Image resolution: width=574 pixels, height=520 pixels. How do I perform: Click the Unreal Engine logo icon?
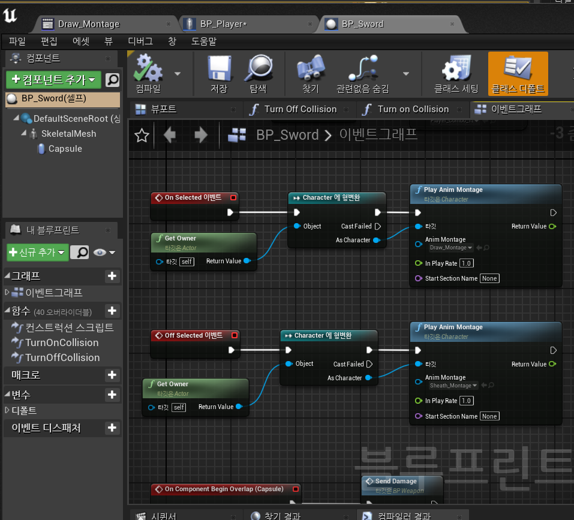10,16
